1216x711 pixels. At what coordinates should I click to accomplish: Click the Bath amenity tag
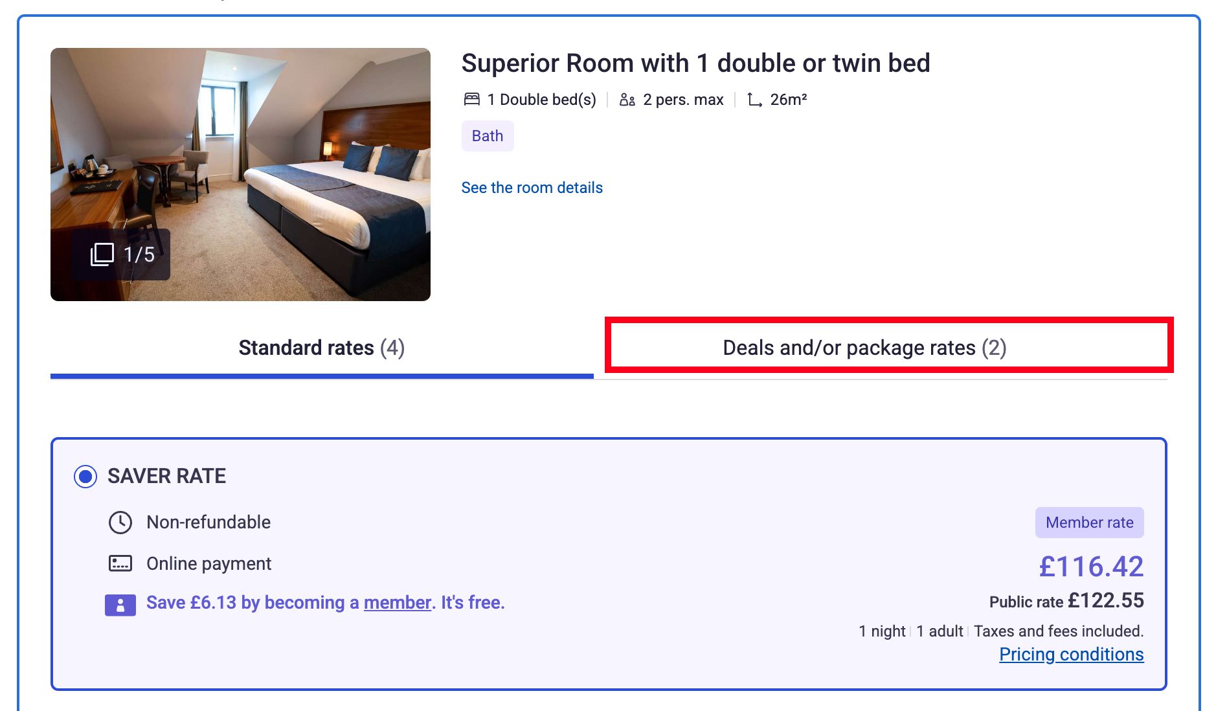488,136
